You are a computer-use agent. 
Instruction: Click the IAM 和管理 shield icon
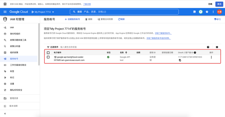[5, 19]
